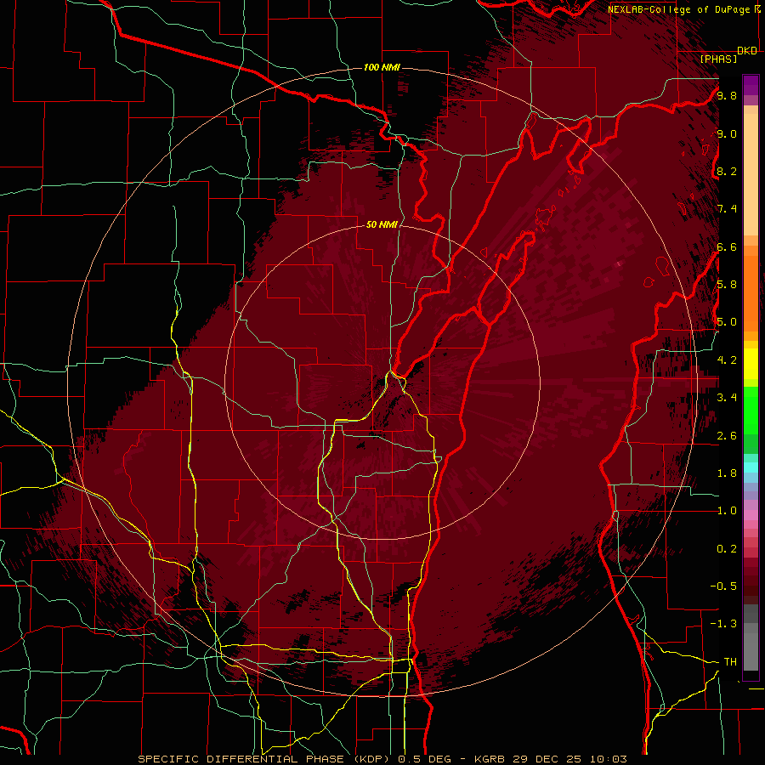Pick the orange band of the color bar
Image resolution: width=765 pixels, height=765 pixels.
coord(751,292)
